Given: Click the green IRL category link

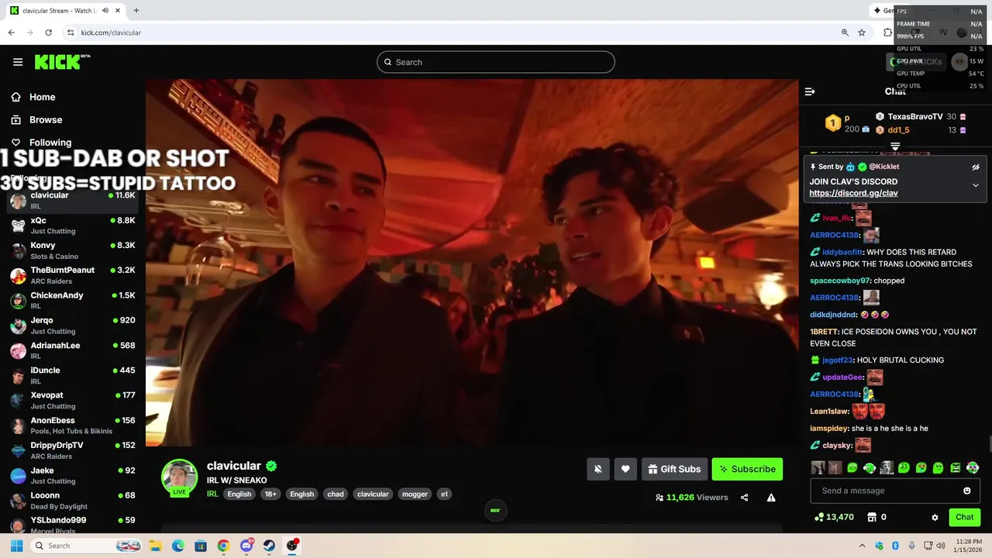Looking at the screenshot, I should pyautogui.click(x=212, y=494).
